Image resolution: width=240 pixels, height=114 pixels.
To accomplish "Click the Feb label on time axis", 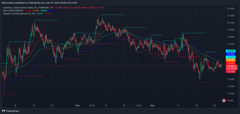I will coord(77,106).
